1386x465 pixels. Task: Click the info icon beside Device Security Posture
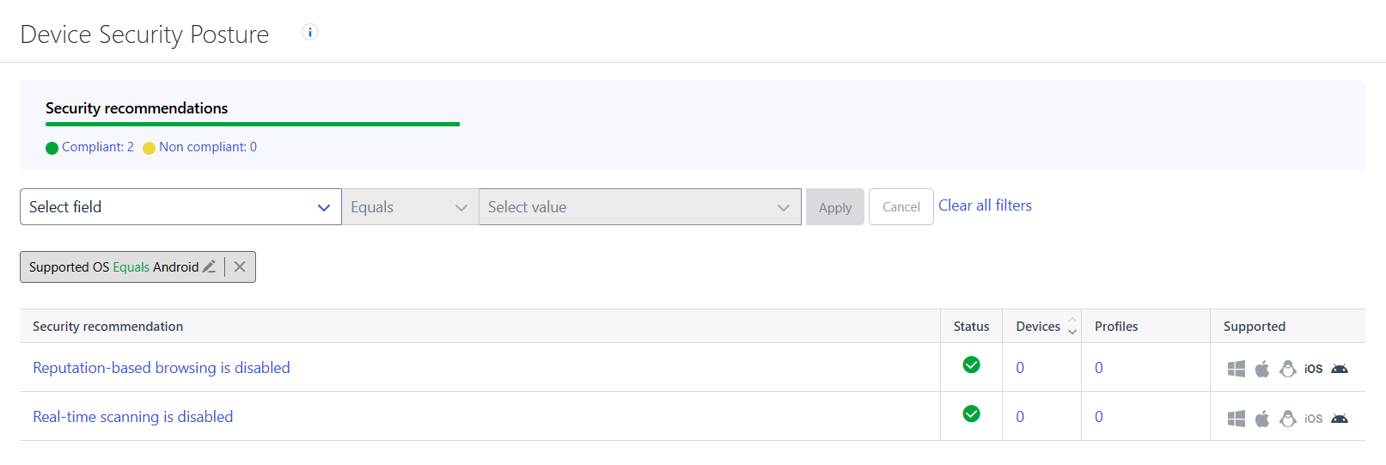click(x=310, y=32)
